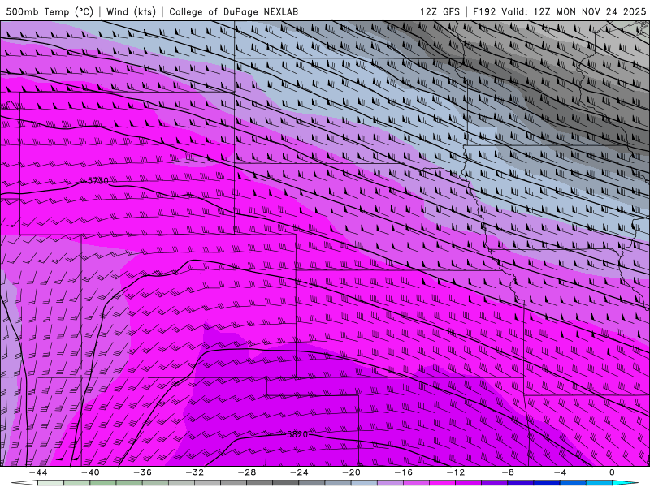The width and height of the screenshot is (650, 487).
Task: Click the -4 colorbar label
Action: (x=560, y=472)
